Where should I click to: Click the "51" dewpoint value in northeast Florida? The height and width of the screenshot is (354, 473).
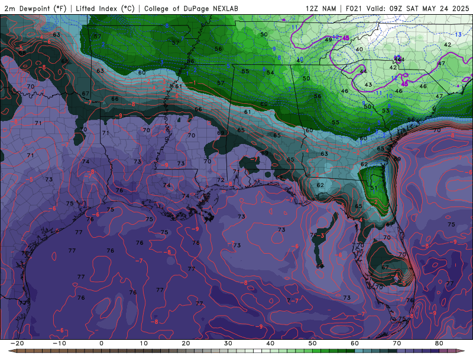(374, 188)
